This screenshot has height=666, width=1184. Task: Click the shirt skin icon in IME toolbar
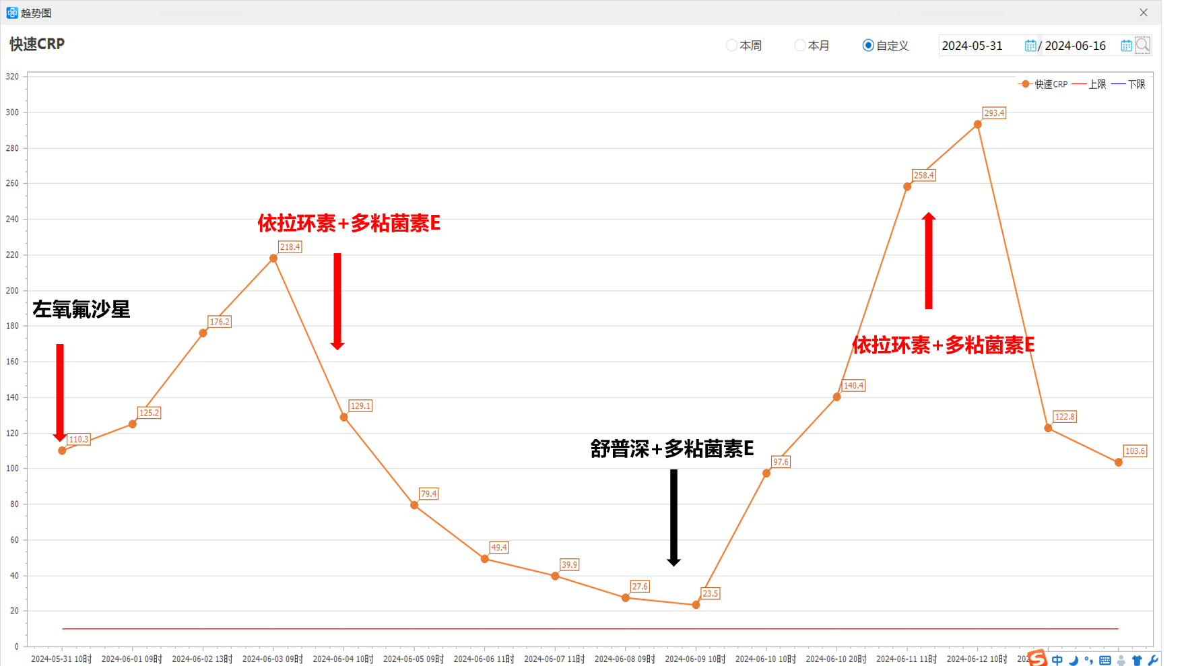[1137, 661]
